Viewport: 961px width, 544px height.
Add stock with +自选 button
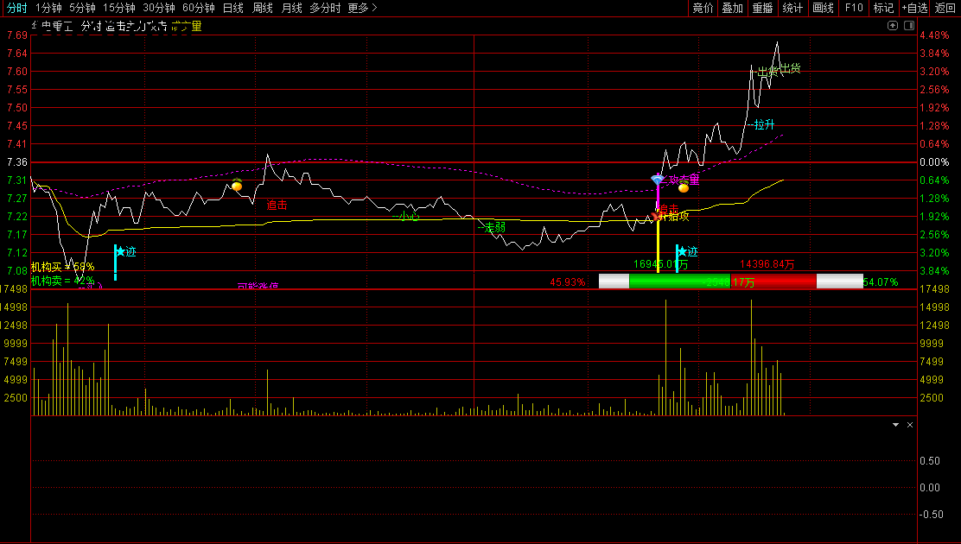[915, 8]
